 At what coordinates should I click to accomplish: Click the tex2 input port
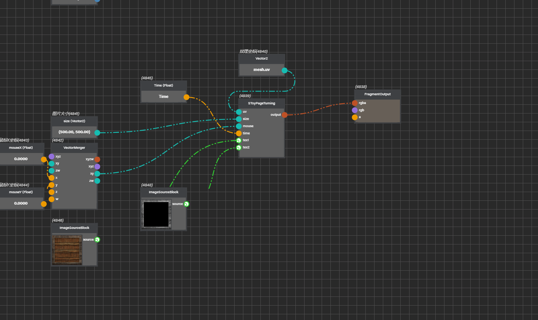click(x=239, y=148)
